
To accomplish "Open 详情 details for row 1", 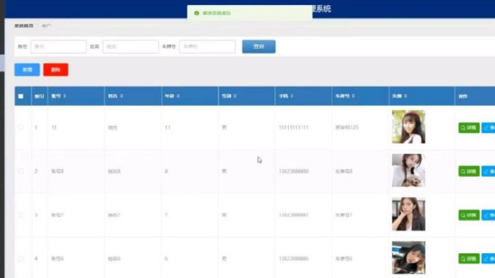I will pos(469,128).
